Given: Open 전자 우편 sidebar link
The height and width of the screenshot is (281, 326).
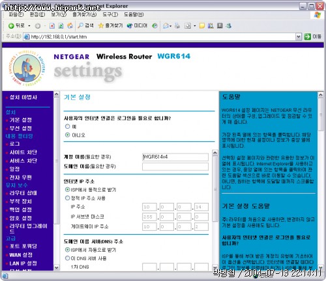Looking at the screenshot, I should point(21,178).
